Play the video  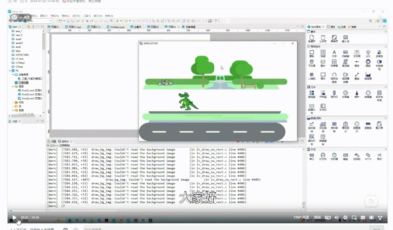coord(14,218)
